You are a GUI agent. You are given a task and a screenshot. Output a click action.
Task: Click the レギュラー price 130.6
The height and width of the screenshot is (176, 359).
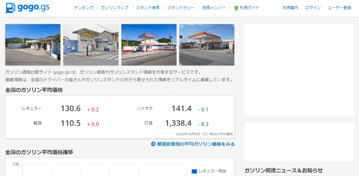point(70,109)
